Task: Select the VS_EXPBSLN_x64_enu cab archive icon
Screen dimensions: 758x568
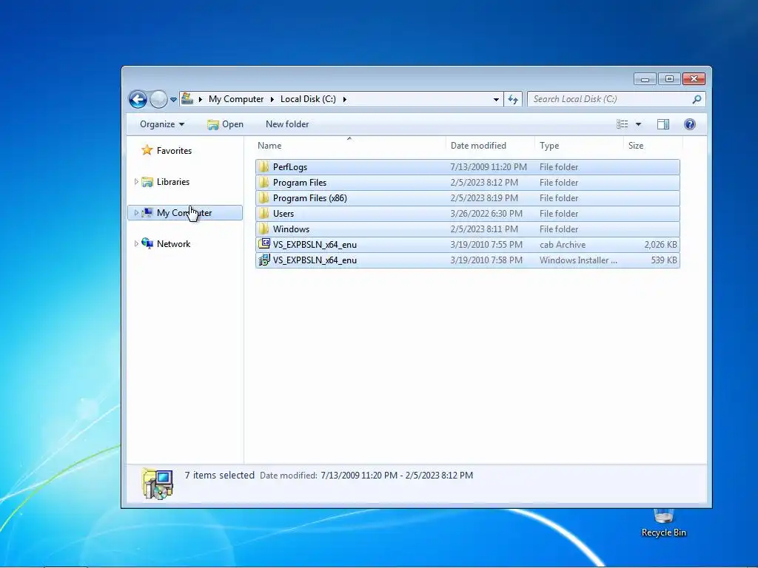Action: pyautogui.click(x=264, y=244)
